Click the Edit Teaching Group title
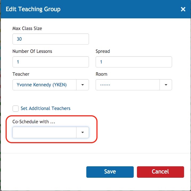Screen dimensions: 191x191 33,9
